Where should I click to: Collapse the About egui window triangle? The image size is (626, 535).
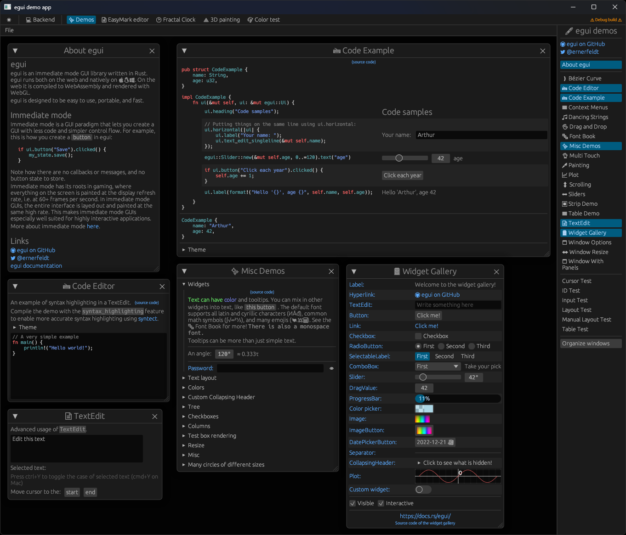tap(15, 51)
